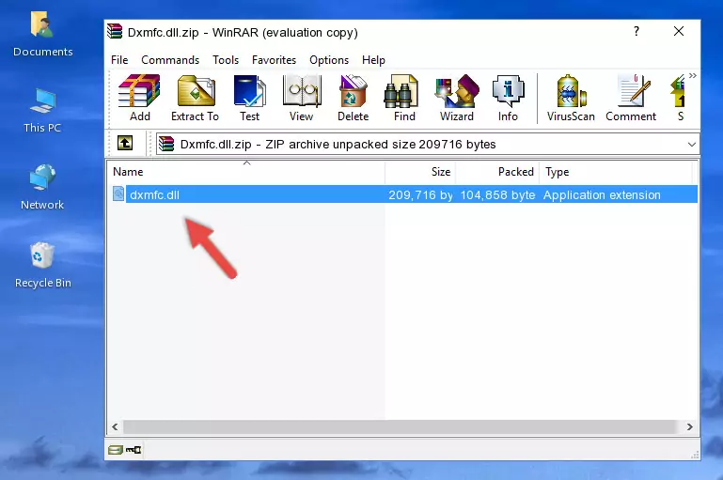The width and height of the screenshot is (723, 480).
Task: Open the File menu
Action: [119, 60]
